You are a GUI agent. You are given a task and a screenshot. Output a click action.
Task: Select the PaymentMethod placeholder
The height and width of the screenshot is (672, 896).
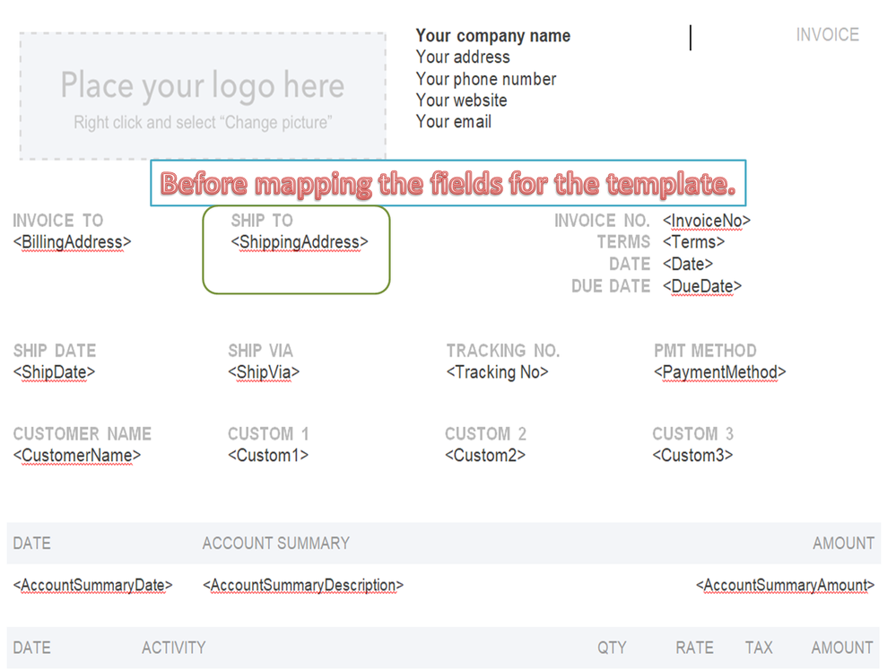(x=719, y=372)
